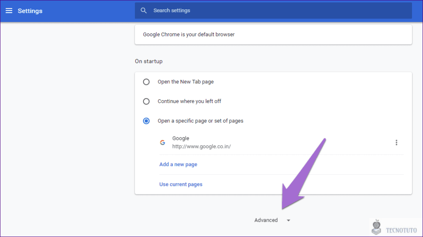Select Open the New Tab page

tap(146, 82)
